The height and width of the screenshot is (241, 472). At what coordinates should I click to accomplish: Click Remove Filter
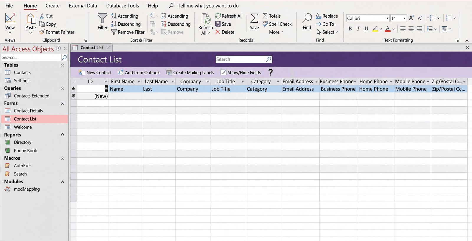click(x=128, y=32)
